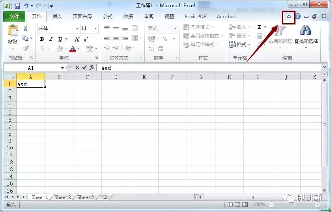Click the insert new worksheet icon
Screen dimensions: 331x212
[x=104, y=197]
